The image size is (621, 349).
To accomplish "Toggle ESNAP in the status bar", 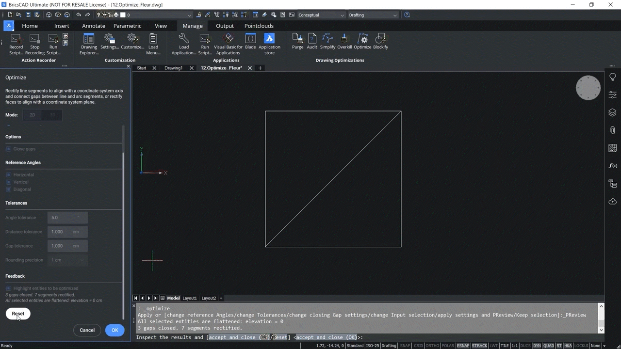I will tap(463, 346).
